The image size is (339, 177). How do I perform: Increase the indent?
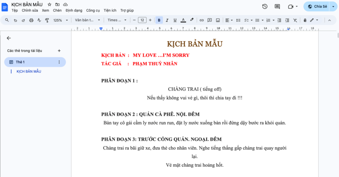point(287,20)
